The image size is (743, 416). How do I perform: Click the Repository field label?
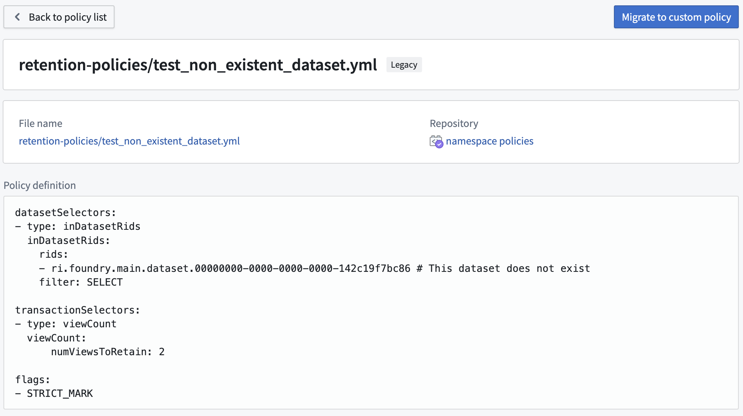(454, 123)
